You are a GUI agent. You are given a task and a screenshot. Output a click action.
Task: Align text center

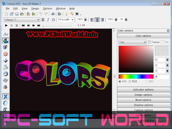coord(97,20)
